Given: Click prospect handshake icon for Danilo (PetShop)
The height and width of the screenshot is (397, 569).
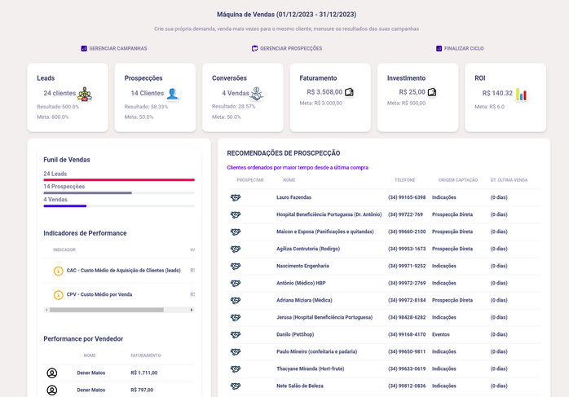Looking at the screenshot, I should [x=236, y=334].
